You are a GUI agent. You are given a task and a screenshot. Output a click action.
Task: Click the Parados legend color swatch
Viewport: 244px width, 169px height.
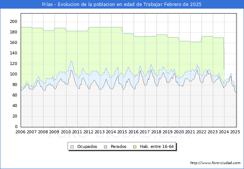coord(105,147)
